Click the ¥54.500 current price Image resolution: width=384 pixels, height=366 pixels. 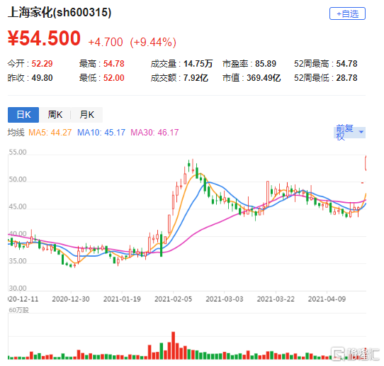(x=44, y=38)
